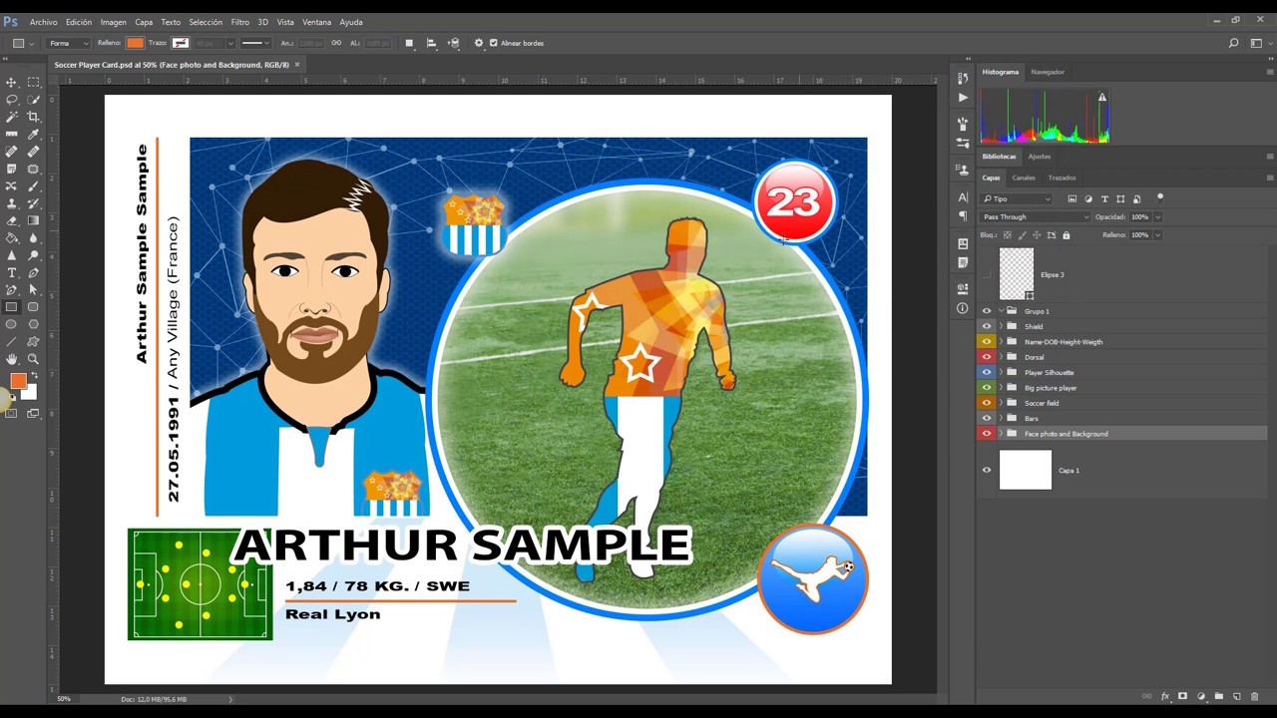Open stroke line style dropdown
Screen dimensions: 1277x718
click(254, 43)
